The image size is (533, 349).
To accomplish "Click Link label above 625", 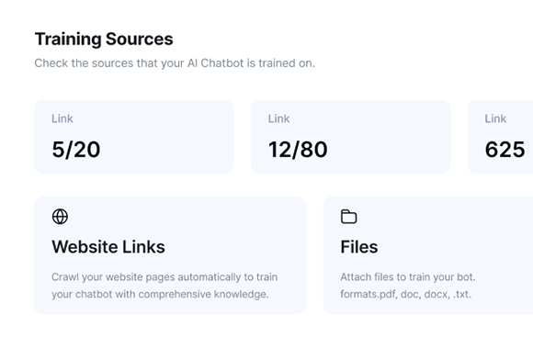I will click(x=495, y=118).
